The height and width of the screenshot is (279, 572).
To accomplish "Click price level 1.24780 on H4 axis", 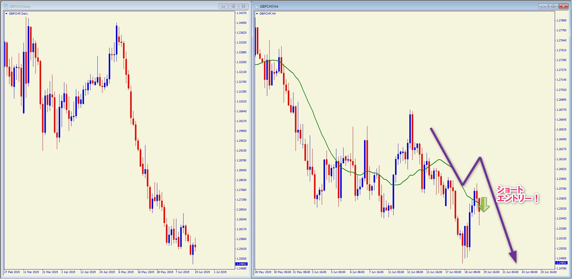I will 561,269.
